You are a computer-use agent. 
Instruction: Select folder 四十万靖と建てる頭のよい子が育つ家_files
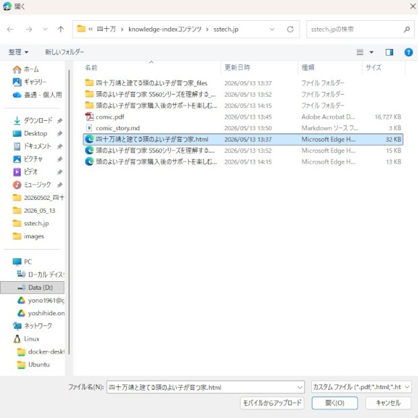click(x=243, y=83)
